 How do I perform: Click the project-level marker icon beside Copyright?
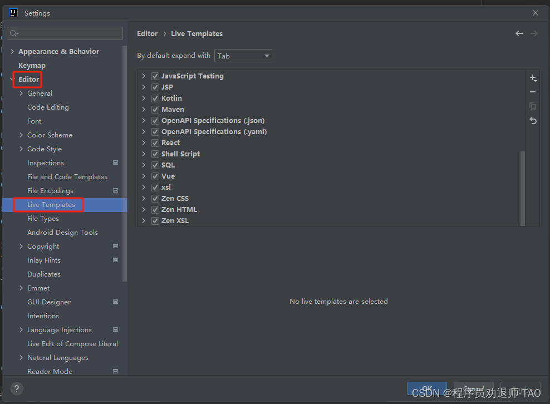[115, 246]
